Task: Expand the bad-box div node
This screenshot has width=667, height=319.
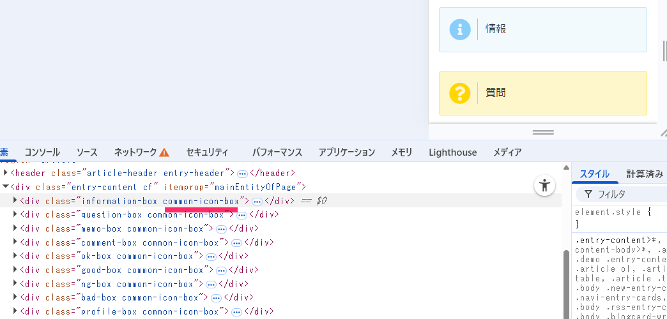Action: tap(15, 297)
